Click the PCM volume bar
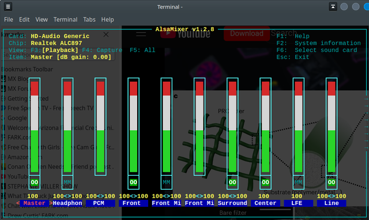The height and width of the screenshot is (220, 369). pyautogui.click(x=100, y=127)
